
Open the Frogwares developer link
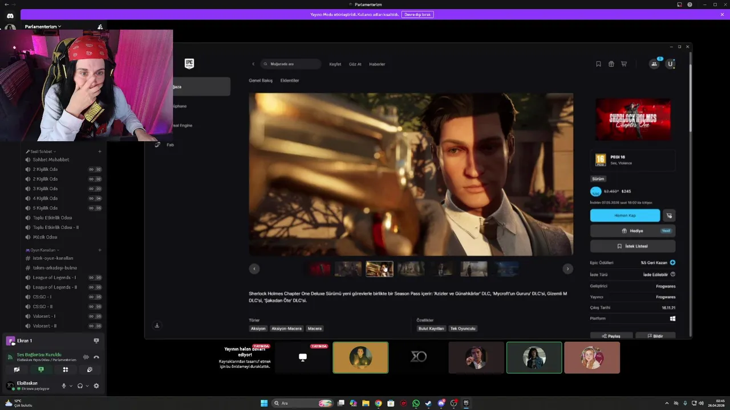[666, 286]
